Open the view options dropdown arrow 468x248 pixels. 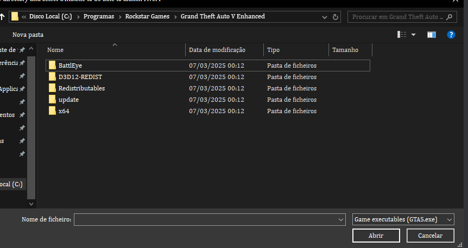[x=413, y=35]
